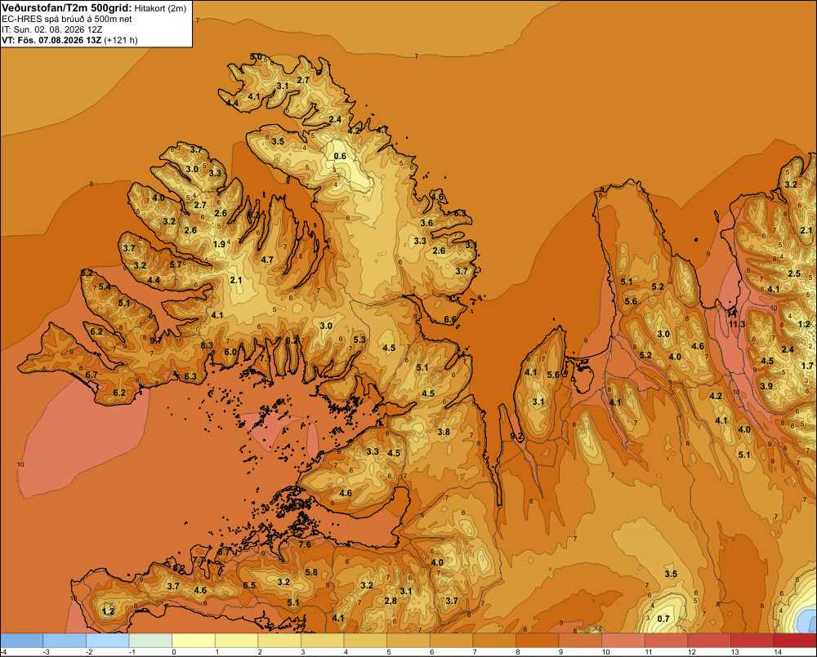Image resolution: width=817 pixels, height=657 pixels.
Task: Select the 5.0 value at the northern tip
Action: tap(256, 56)
